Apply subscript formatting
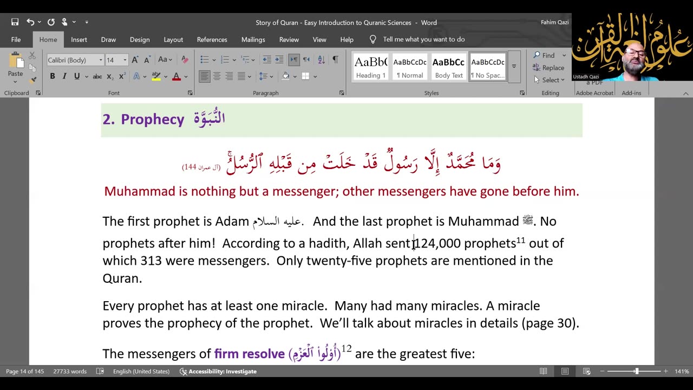This screenshot has height=390, width=693. coord(110,76)
